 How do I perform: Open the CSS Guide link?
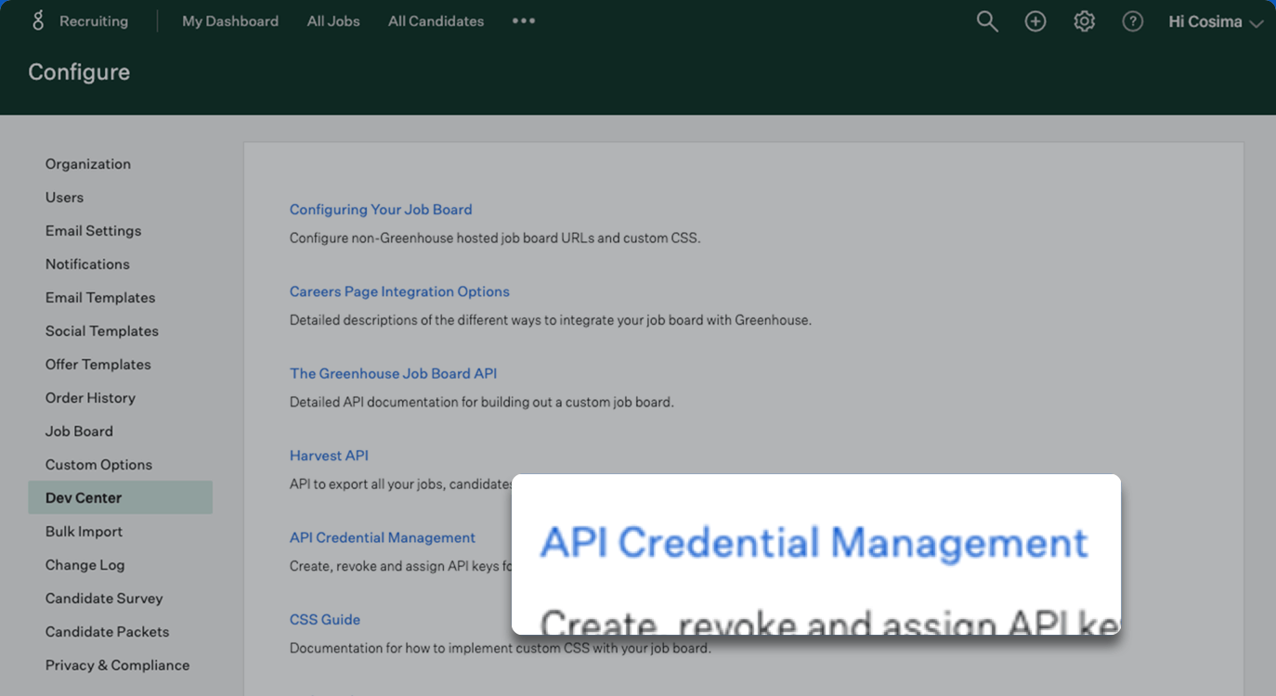[324, 619]
